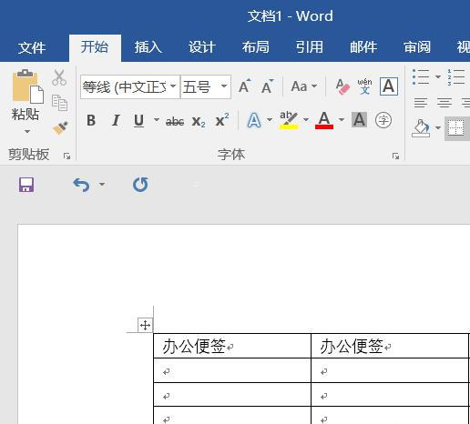
Task: Open the 剪贴板 dialog launcher
Action: point(66,156)
